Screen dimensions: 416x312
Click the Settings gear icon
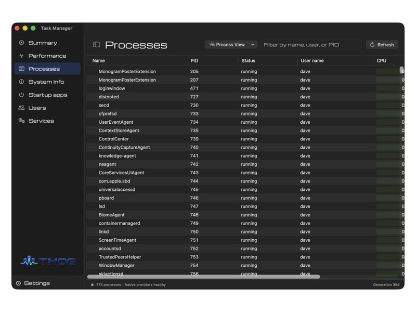tap(18, 283)
